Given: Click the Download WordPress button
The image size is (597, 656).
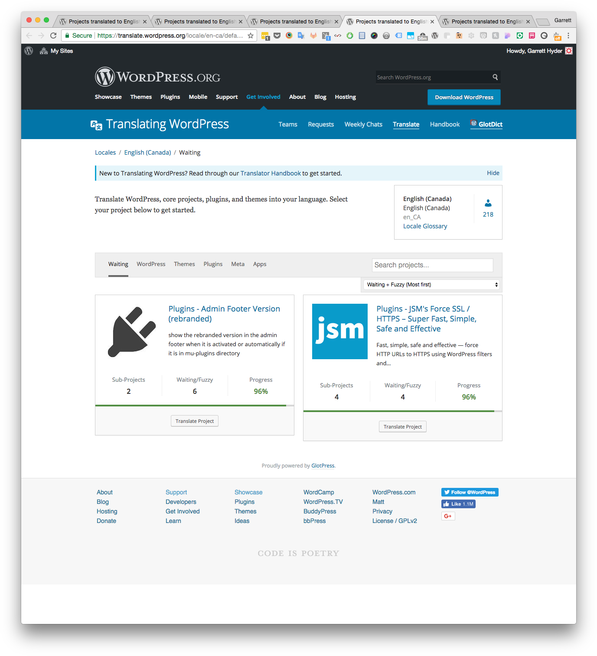Looking at the screenshot, I should click(464, 97).
